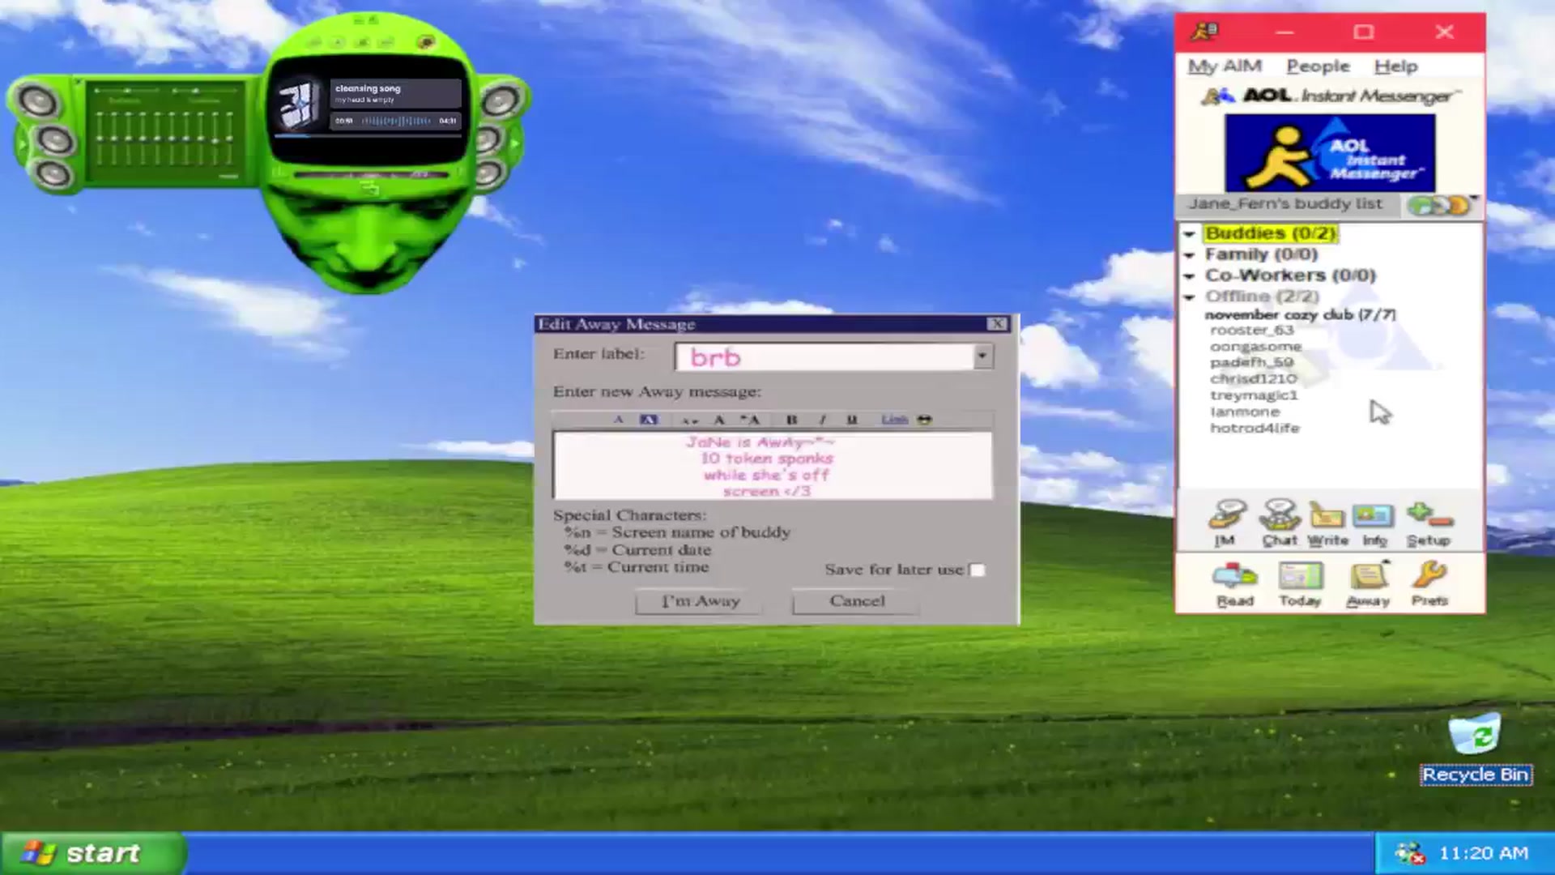The height and width of the screenshot is (875, 1555).
Task: Close the Edit Away Message dialog
Action: 997,324
